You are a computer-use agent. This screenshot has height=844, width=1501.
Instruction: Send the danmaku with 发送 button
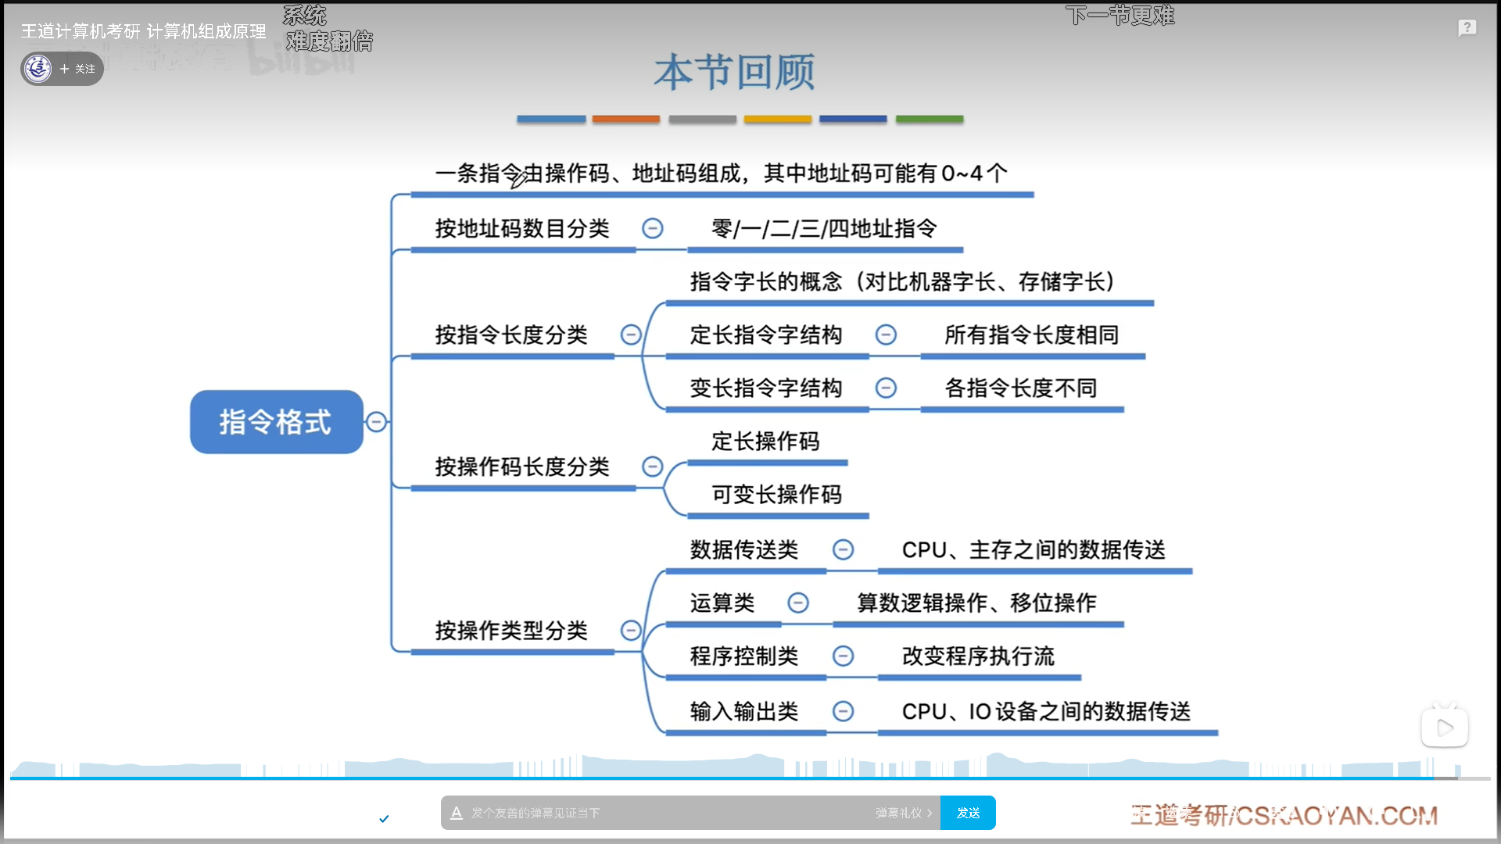click(x=968, y=813)
